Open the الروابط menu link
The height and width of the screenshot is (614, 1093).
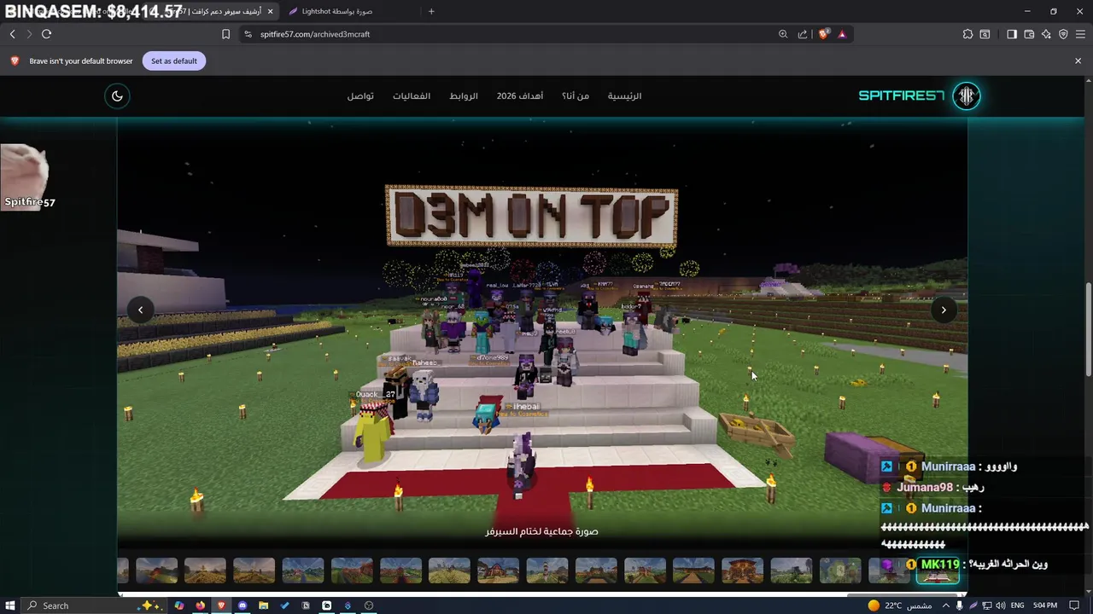pos(464,96)
